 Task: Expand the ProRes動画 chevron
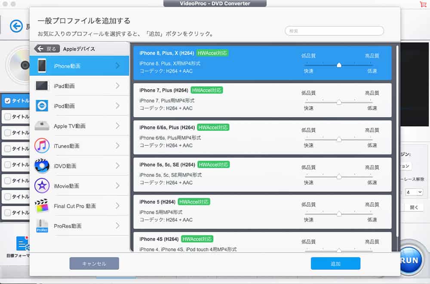click(118, 226)
